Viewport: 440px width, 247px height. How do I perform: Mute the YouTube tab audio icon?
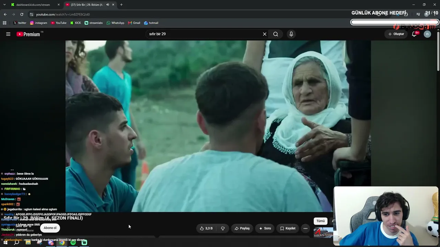click(x=108, y=5)
